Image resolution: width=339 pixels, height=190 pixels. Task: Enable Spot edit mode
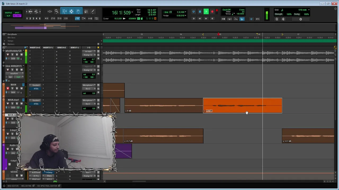tap(17, 13)
